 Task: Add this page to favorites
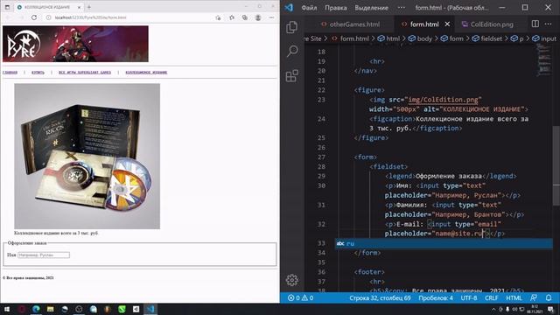click(218, 17)
